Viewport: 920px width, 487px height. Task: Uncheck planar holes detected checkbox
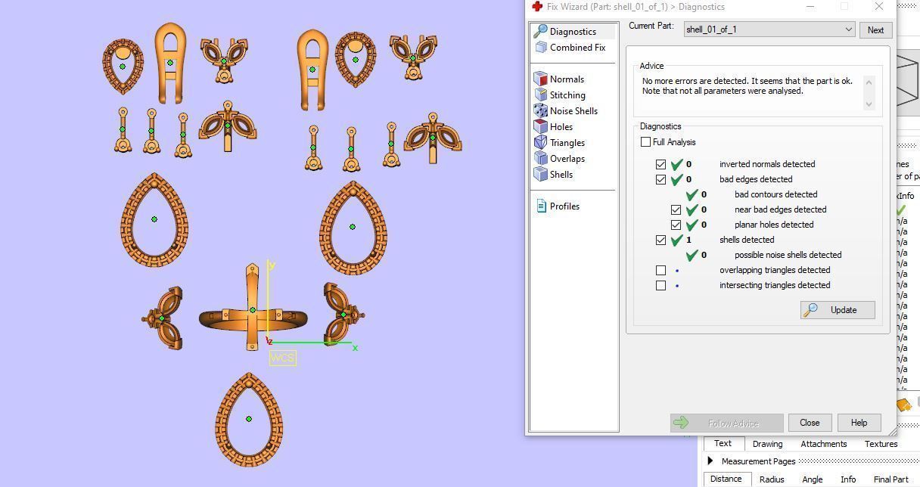click(x=676, y=225)
